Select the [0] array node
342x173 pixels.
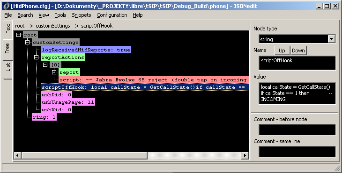pyautogui.click(x=55, y=65)
